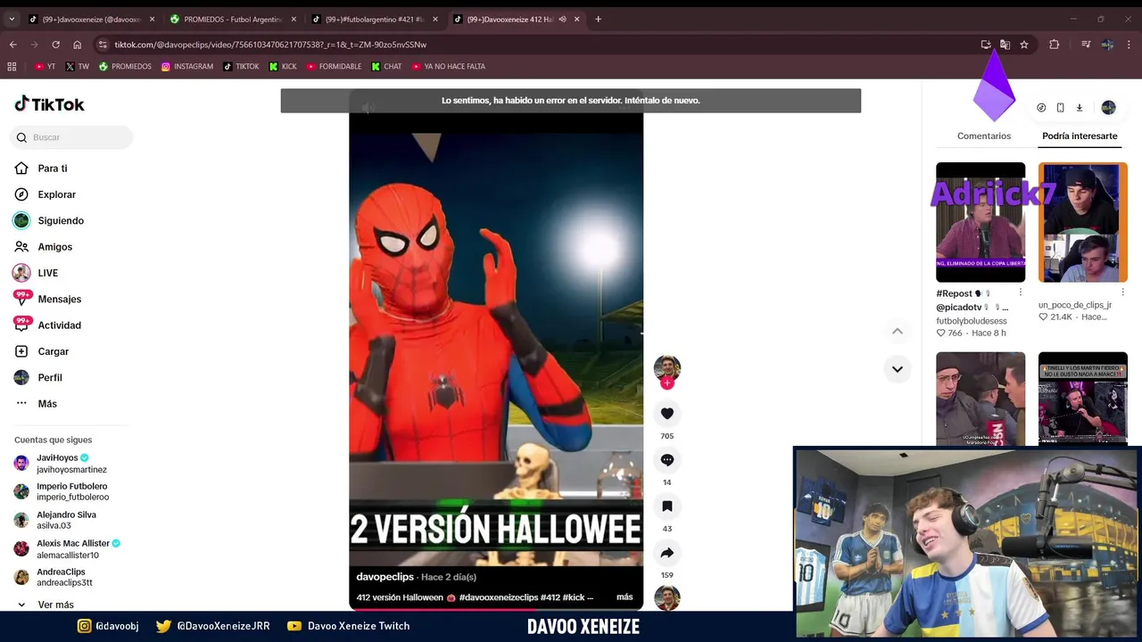Open the #Repost picadotv recommended video
Image resolution: width=1142 pixels, height=642 pixels.
click(981, 222)
